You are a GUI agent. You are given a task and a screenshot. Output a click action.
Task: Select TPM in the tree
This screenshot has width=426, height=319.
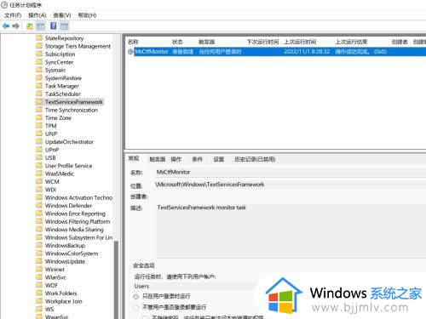(x=50, y=126)
